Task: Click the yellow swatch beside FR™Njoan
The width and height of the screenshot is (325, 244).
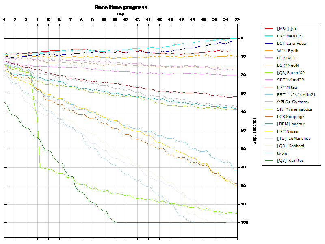Action: (x=269, y=131)
